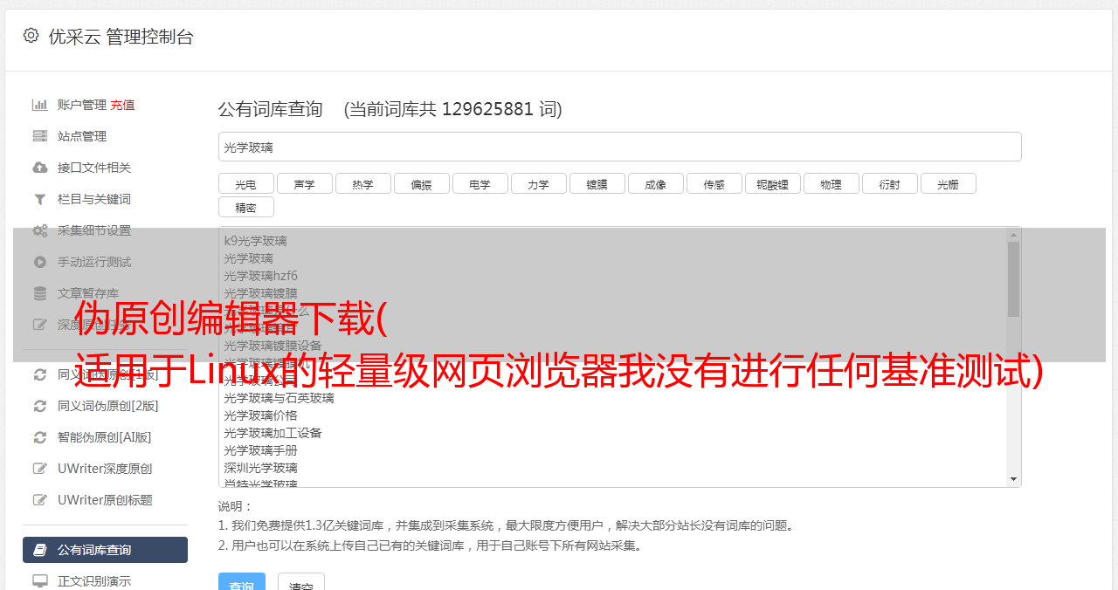Pick 深圳光学玻璃 from the results list
Image resolution: width=1118 pixels, height=590 pixels.
click(x=260, y=468)
